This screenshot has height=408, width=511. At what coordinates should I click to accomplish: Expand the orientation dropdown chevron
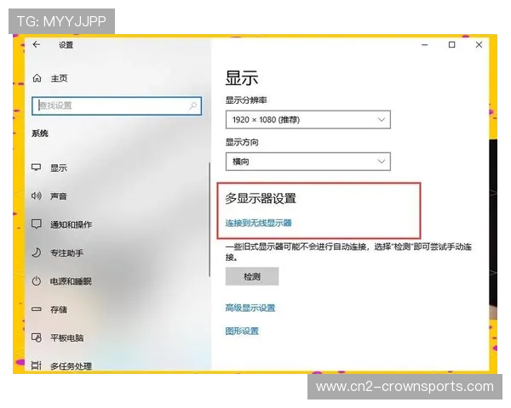click(x=381, y=161)
